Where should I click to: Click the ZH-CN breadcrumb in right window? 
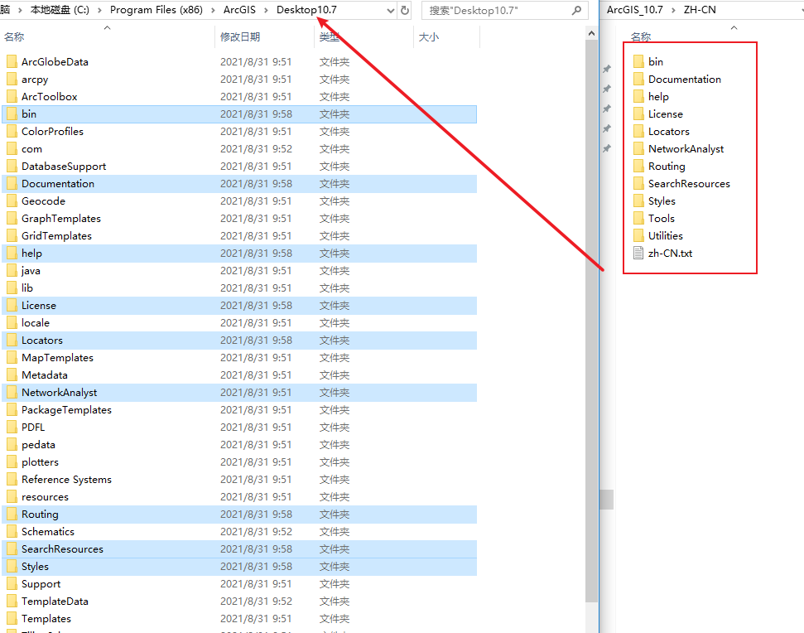(700, 10)
